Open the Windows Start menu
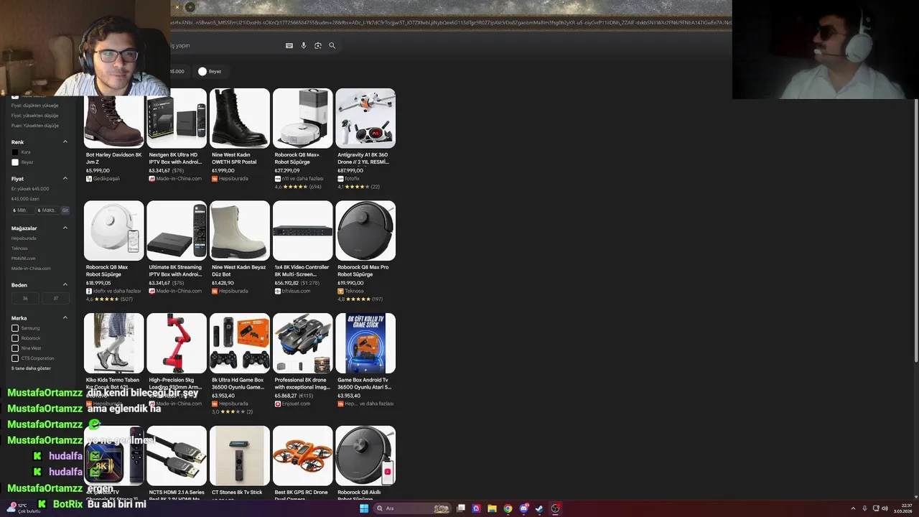This screenshot has height=517, width=919. click(x=364, y=508)
